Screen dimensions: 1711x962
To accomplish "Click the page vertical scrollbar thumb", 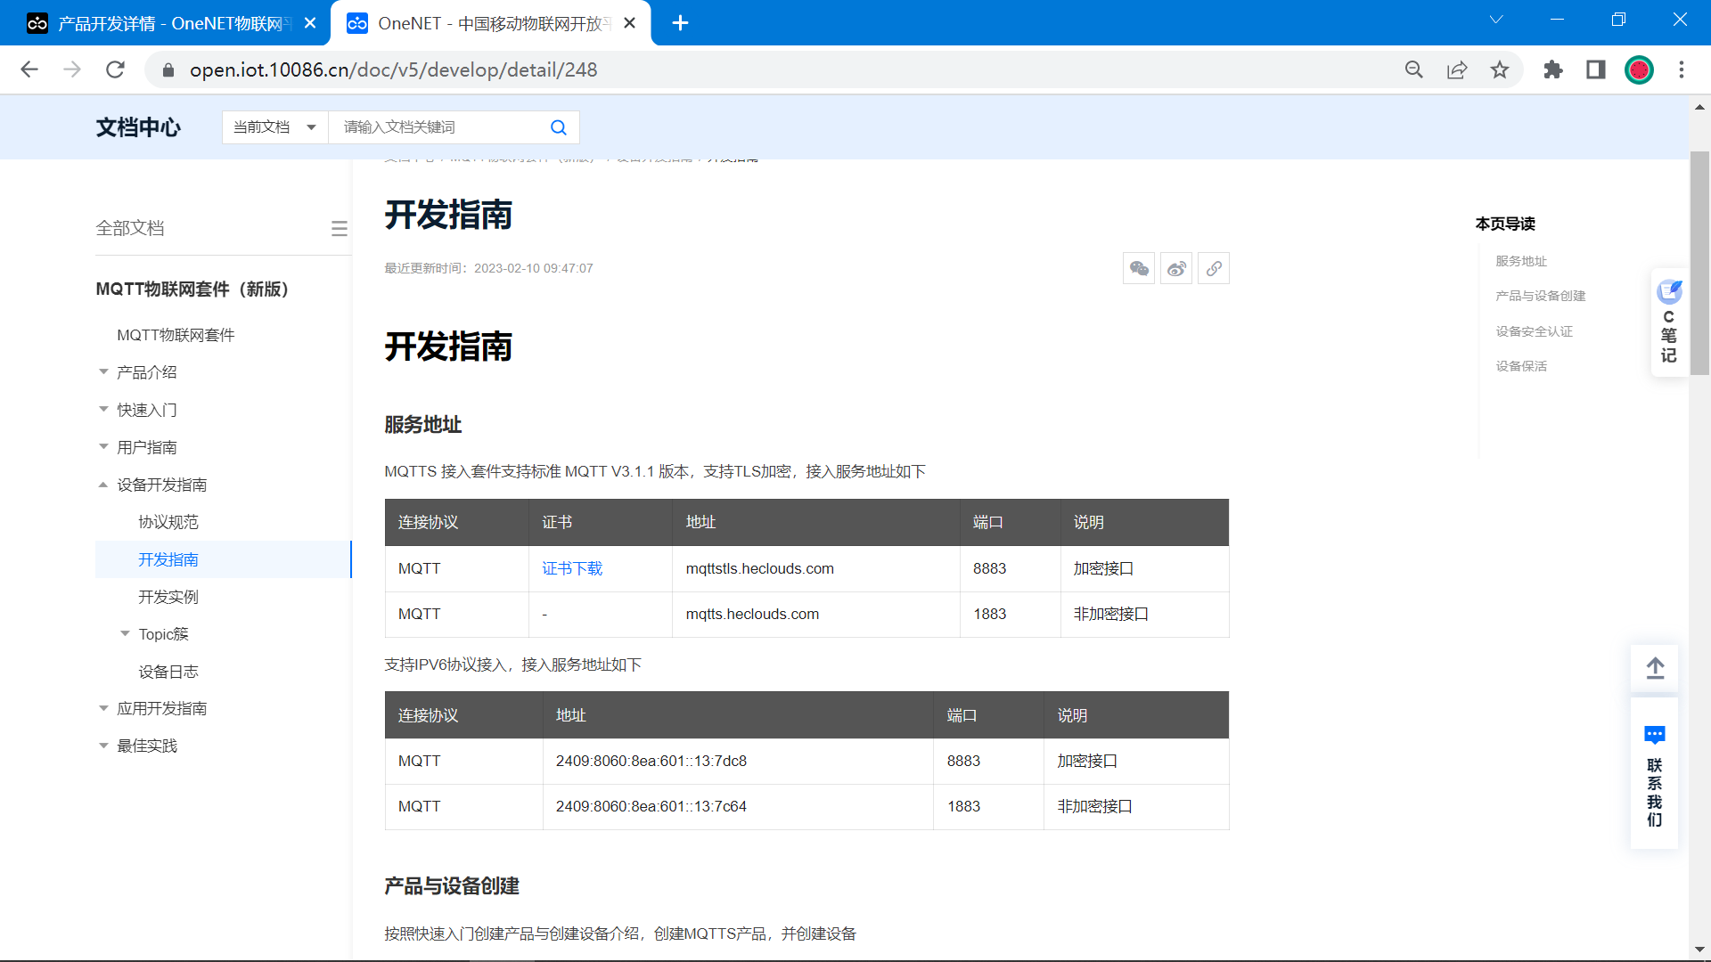I will click(1699, 263).
